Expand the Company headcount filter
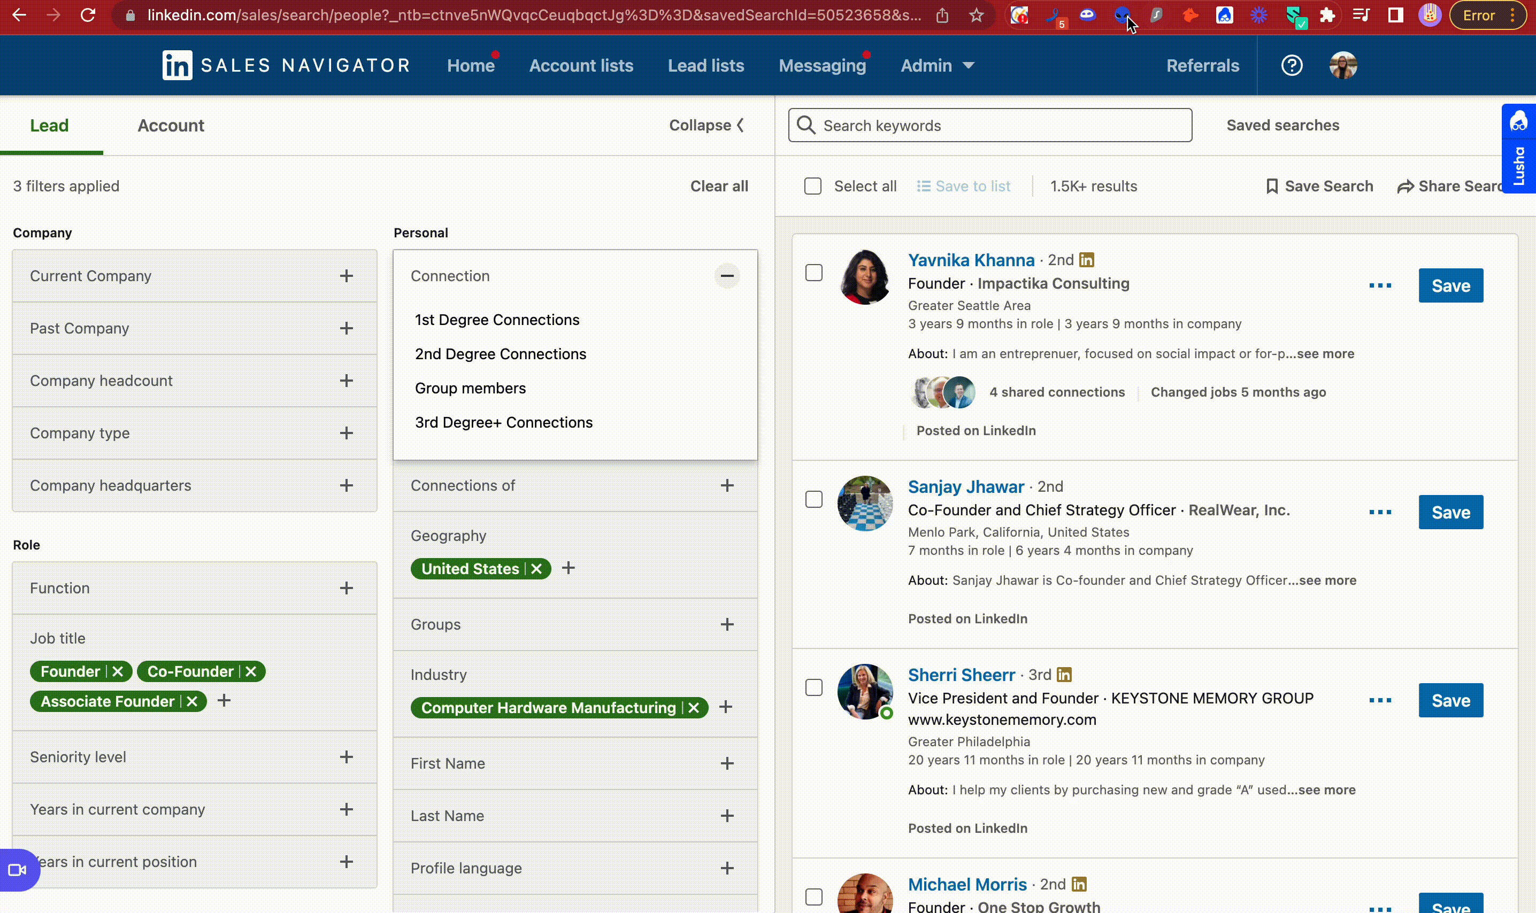 [347, 381]
